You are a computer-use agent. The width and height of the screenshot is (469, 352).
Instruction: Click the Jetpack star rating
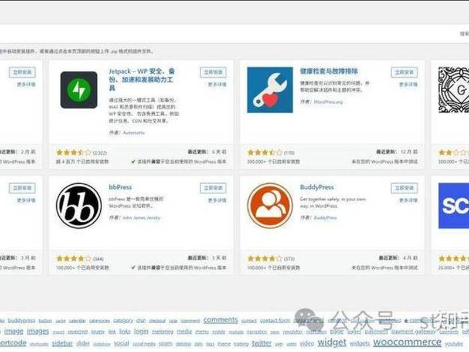(x=74, y=153)
